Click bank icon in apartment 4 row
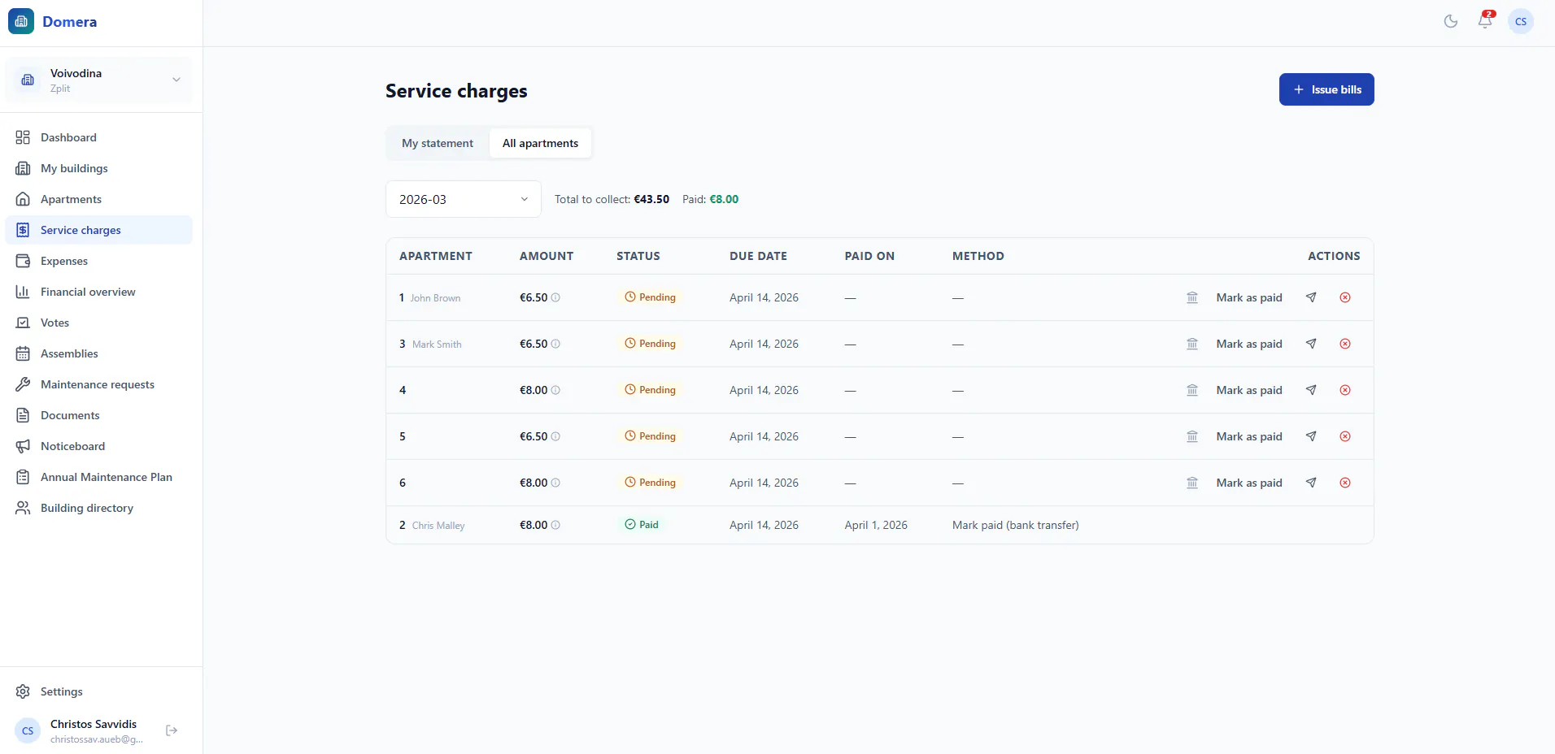The height and width of the screenshot is (754, 1555). (1192, 390)
